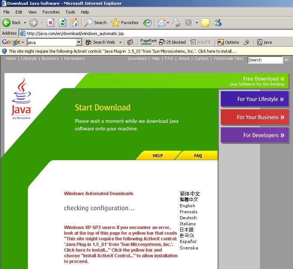293x269 pixels.
Task: Click the 25 blocked popup blocker button
Action: pyautogui.click(x=173, y=42)
